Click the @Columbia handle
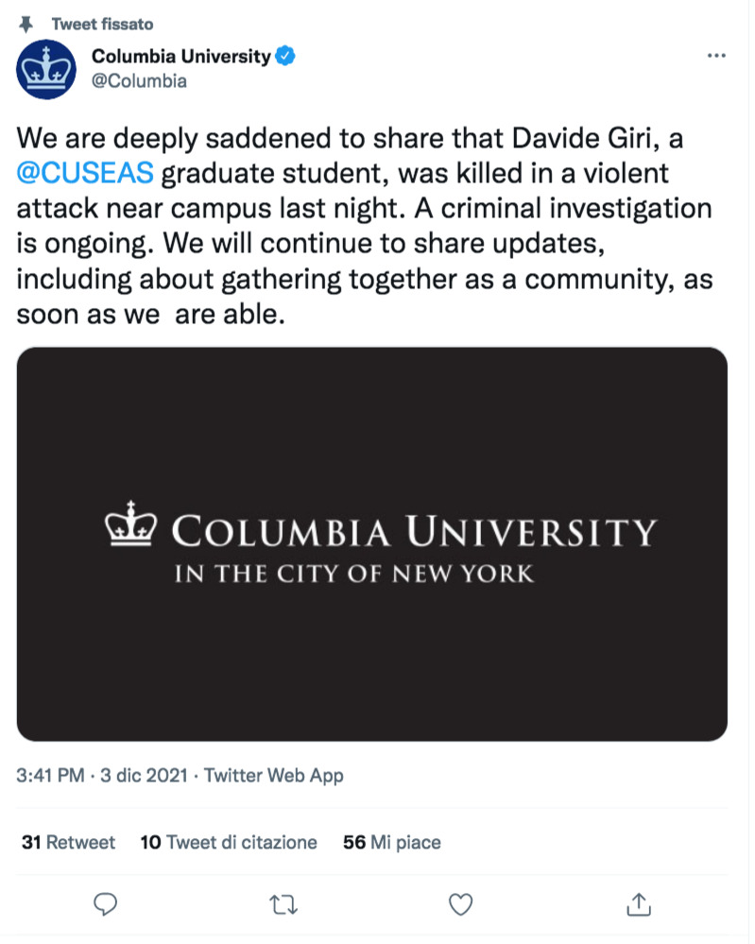 (139, 80)
